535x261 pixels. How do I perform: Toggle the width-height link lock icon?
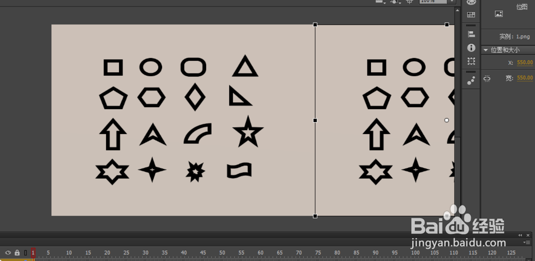click(487, 78)
